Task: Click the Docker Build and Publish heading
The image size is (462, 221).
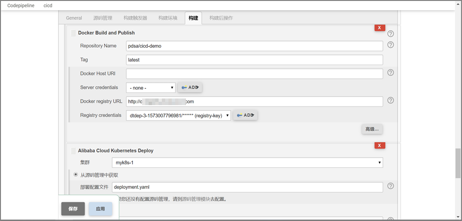Action: coord(106,33)
